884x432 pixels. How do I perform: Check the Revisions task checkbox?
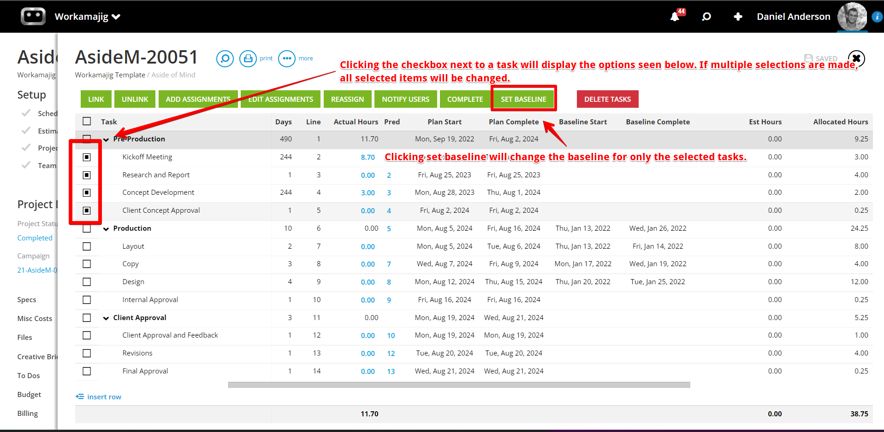pos(87,353)
